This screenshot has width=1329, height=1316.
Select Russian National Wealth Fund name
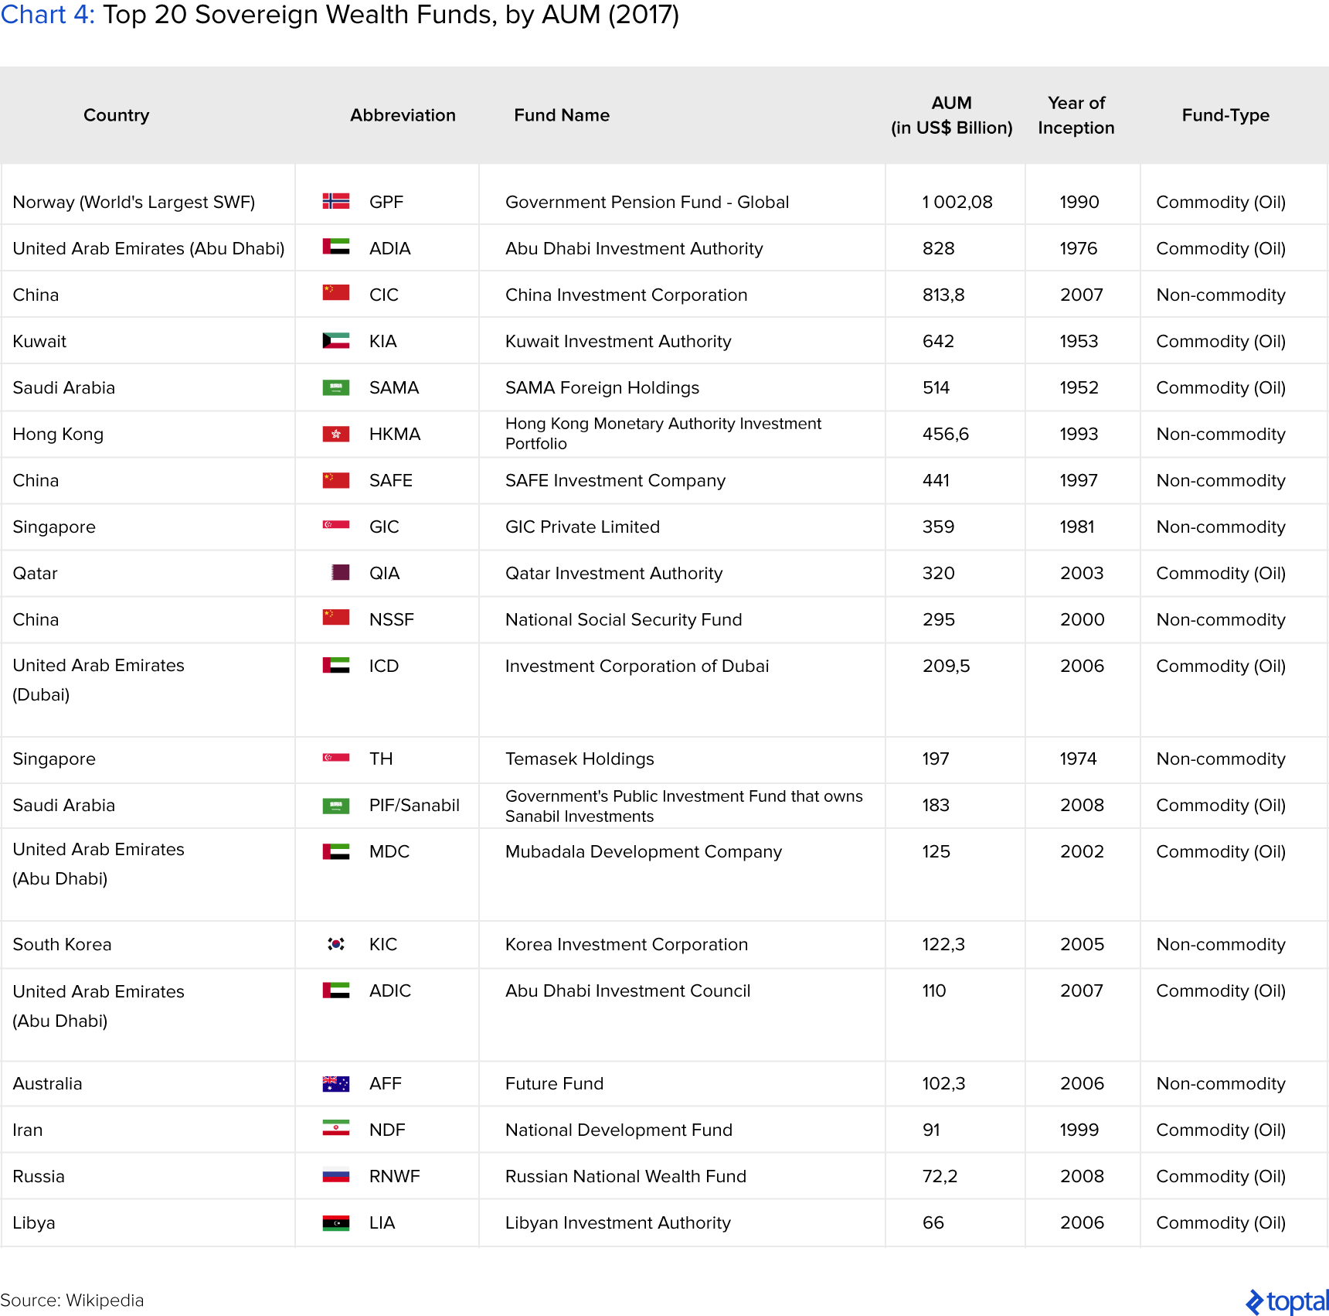click(625, 1176)
